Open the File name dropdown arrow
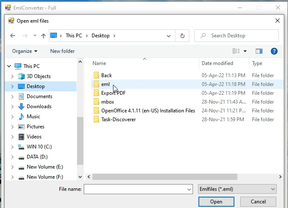 tap(189, 190)
